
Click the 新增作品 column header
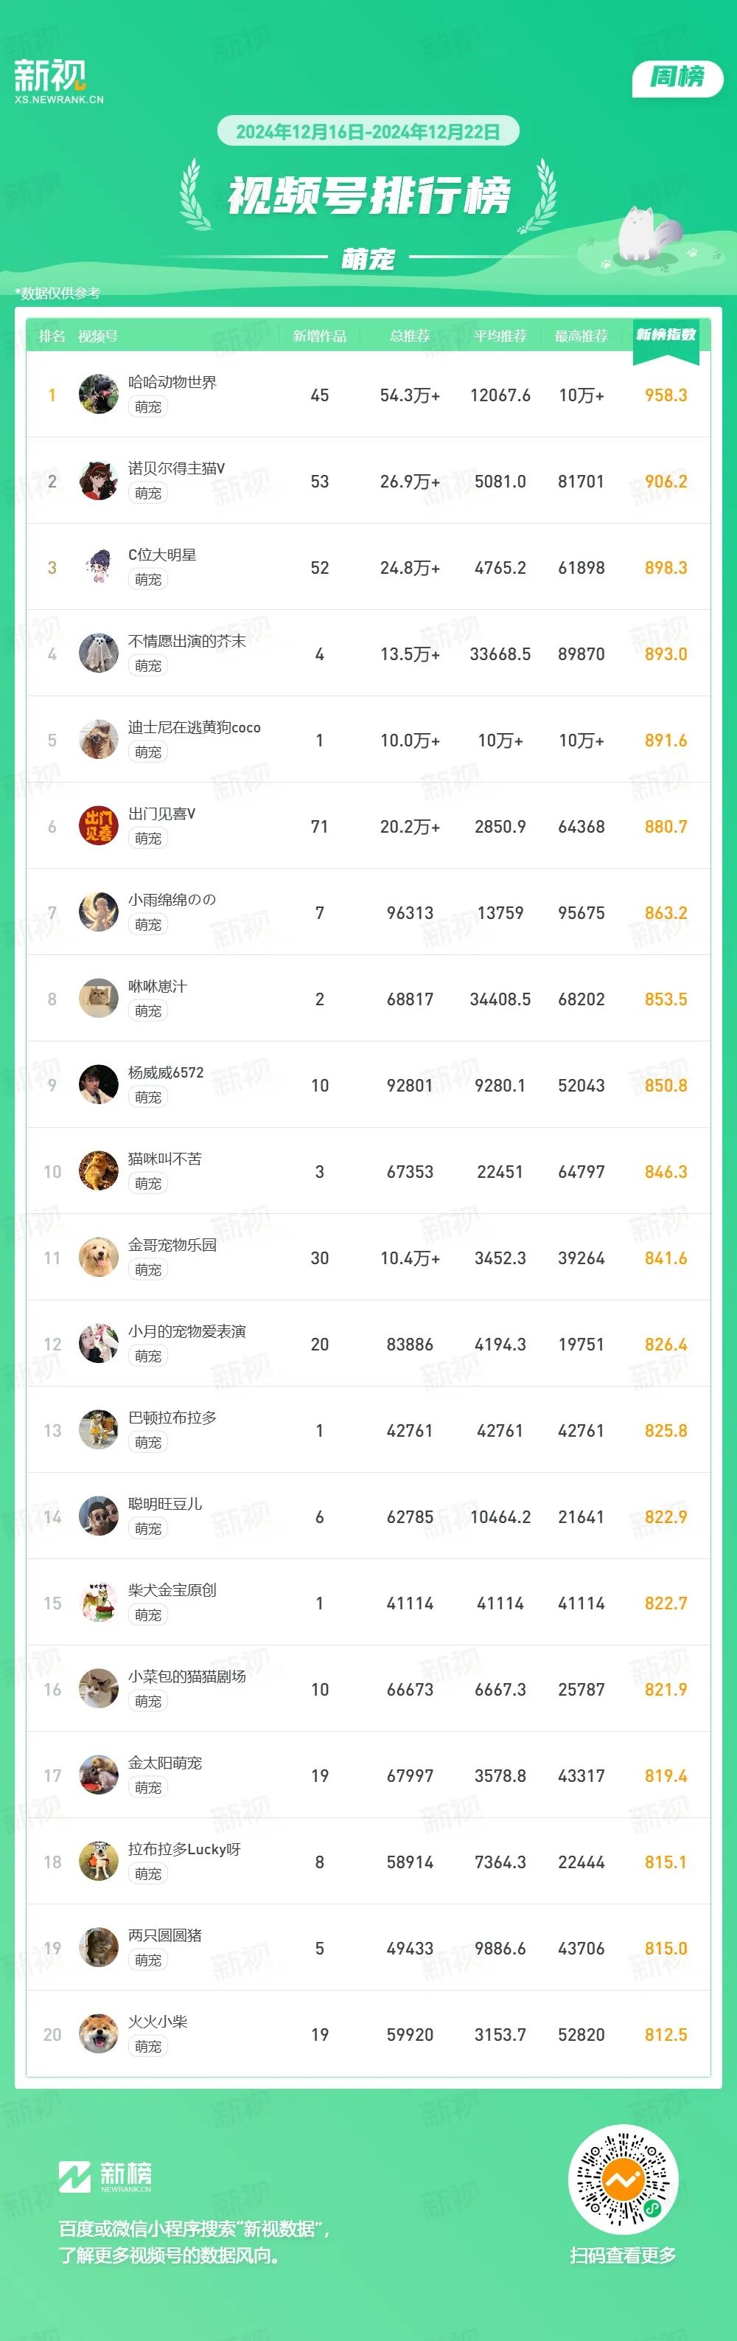[319, 336]
